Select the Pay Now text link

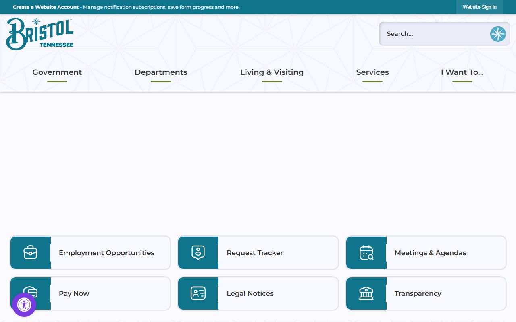click(x=74, y=293)
